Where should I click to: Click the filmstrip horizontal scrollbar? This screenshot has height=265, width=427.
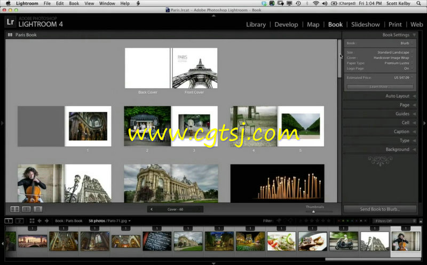coord(373,259)
